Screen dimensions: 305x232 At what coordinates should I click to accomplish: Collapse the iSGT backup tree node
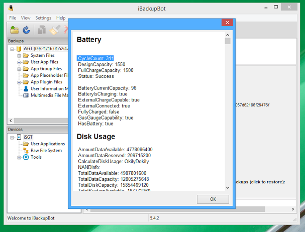(12, 49)
